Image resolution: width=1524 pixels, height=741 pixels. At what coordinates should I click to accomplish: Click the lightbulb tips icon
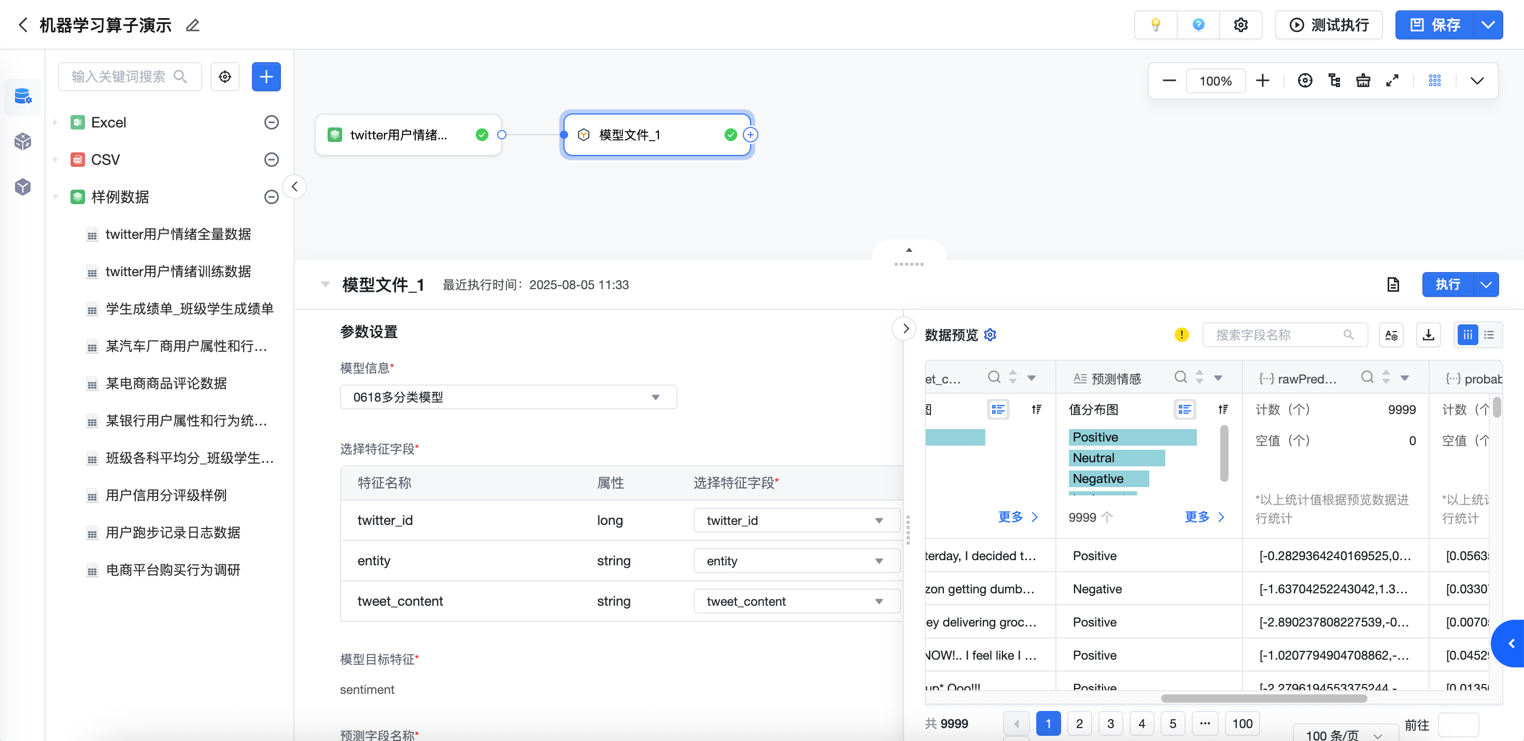click(x=1155, y=25)
